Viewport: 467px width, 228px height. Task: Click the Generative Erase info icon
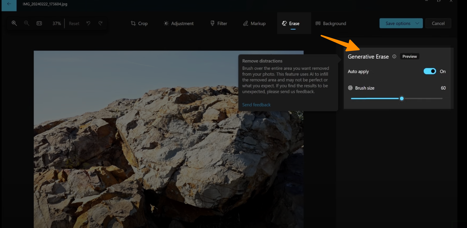point(394,57)
